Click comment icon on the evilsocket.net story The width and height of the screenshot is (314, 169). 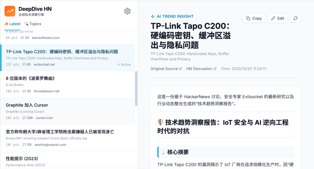pyautogui.click(x=24, y=64)
